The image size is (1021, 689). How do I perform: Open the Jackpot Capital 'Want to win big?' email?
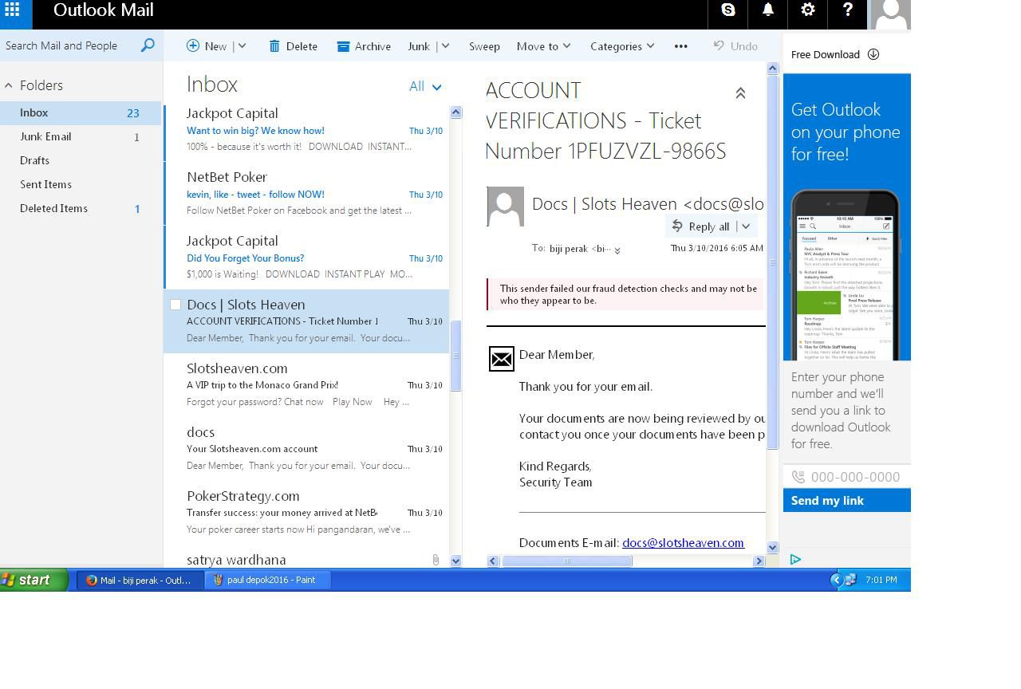pyautogui.click(x=307, y=130)
